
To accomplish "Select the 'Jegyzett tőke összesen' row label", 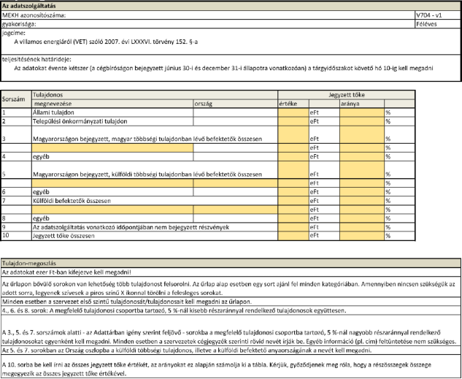I will pyautogui.click(x=63, y=236).
